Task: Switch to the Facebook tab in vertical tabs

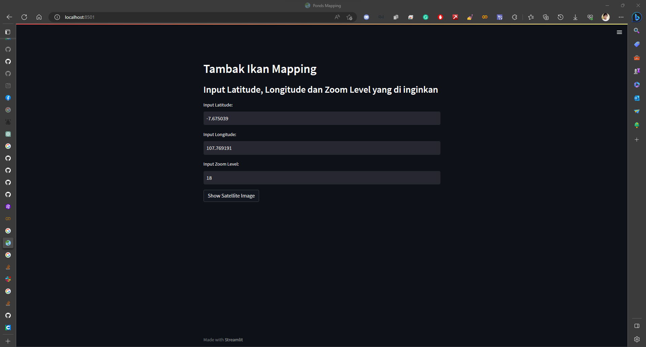Action: pyautogui.click(x=8, y=98)
